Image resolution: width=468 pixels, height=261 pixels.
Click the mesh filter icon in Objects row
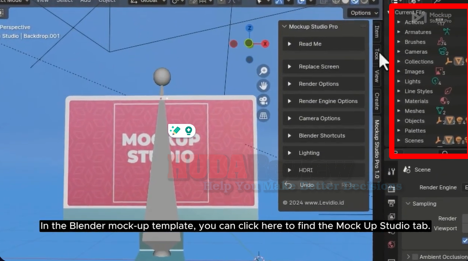[x=450, y=121]
